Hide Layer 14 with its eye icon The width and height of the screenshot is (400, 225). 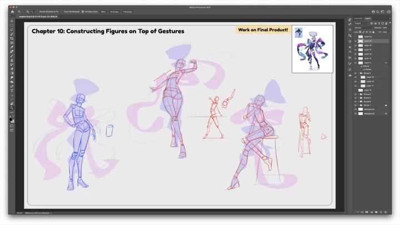[x=356, y=58]
